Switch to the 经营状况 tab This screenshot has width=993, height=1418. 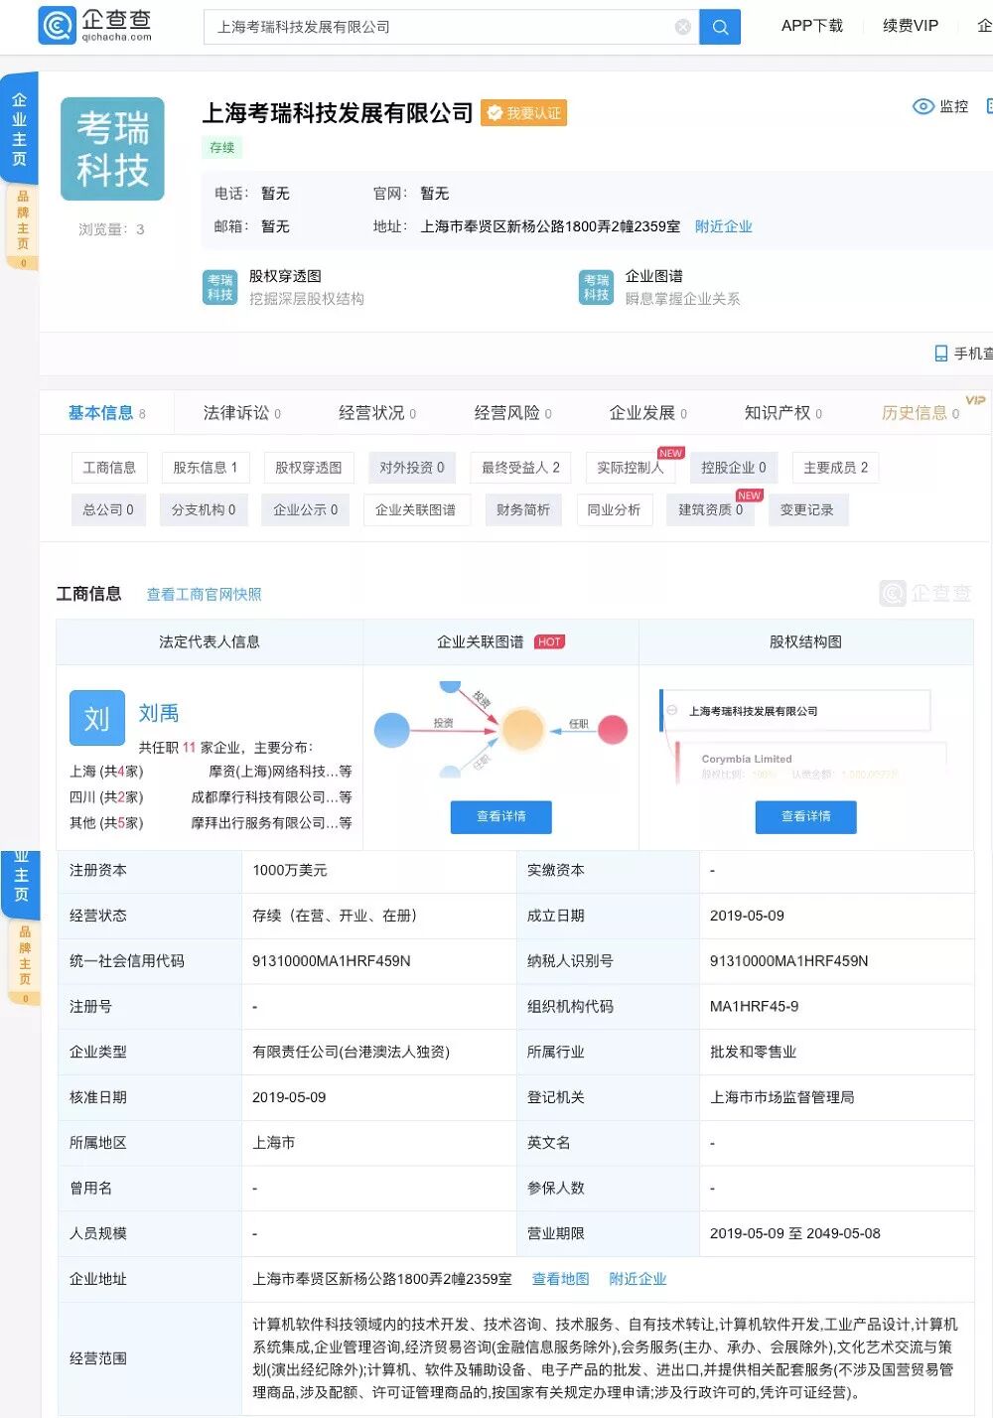coord(377,413)
